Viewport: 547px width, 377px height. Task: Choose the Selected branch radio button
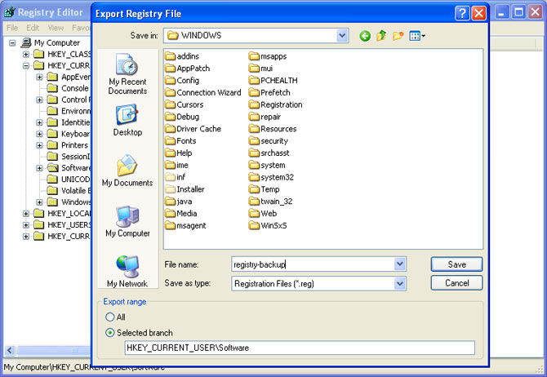point(110,333)
